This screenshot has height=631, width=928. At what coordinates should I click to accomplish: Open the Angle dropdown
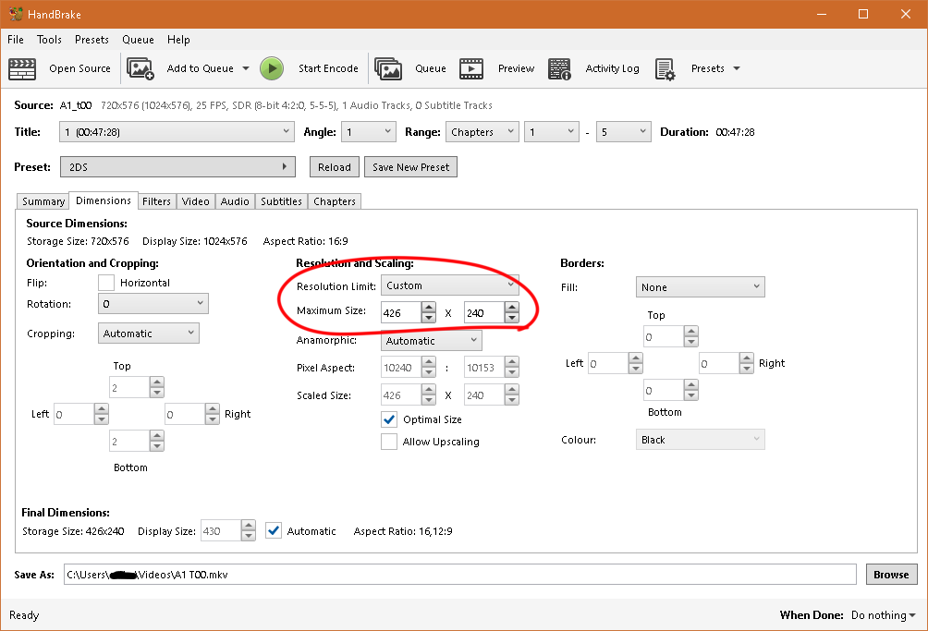369,132
